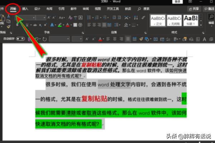
Task: Click ribbon highlight color green swatch
Action: 59,25
